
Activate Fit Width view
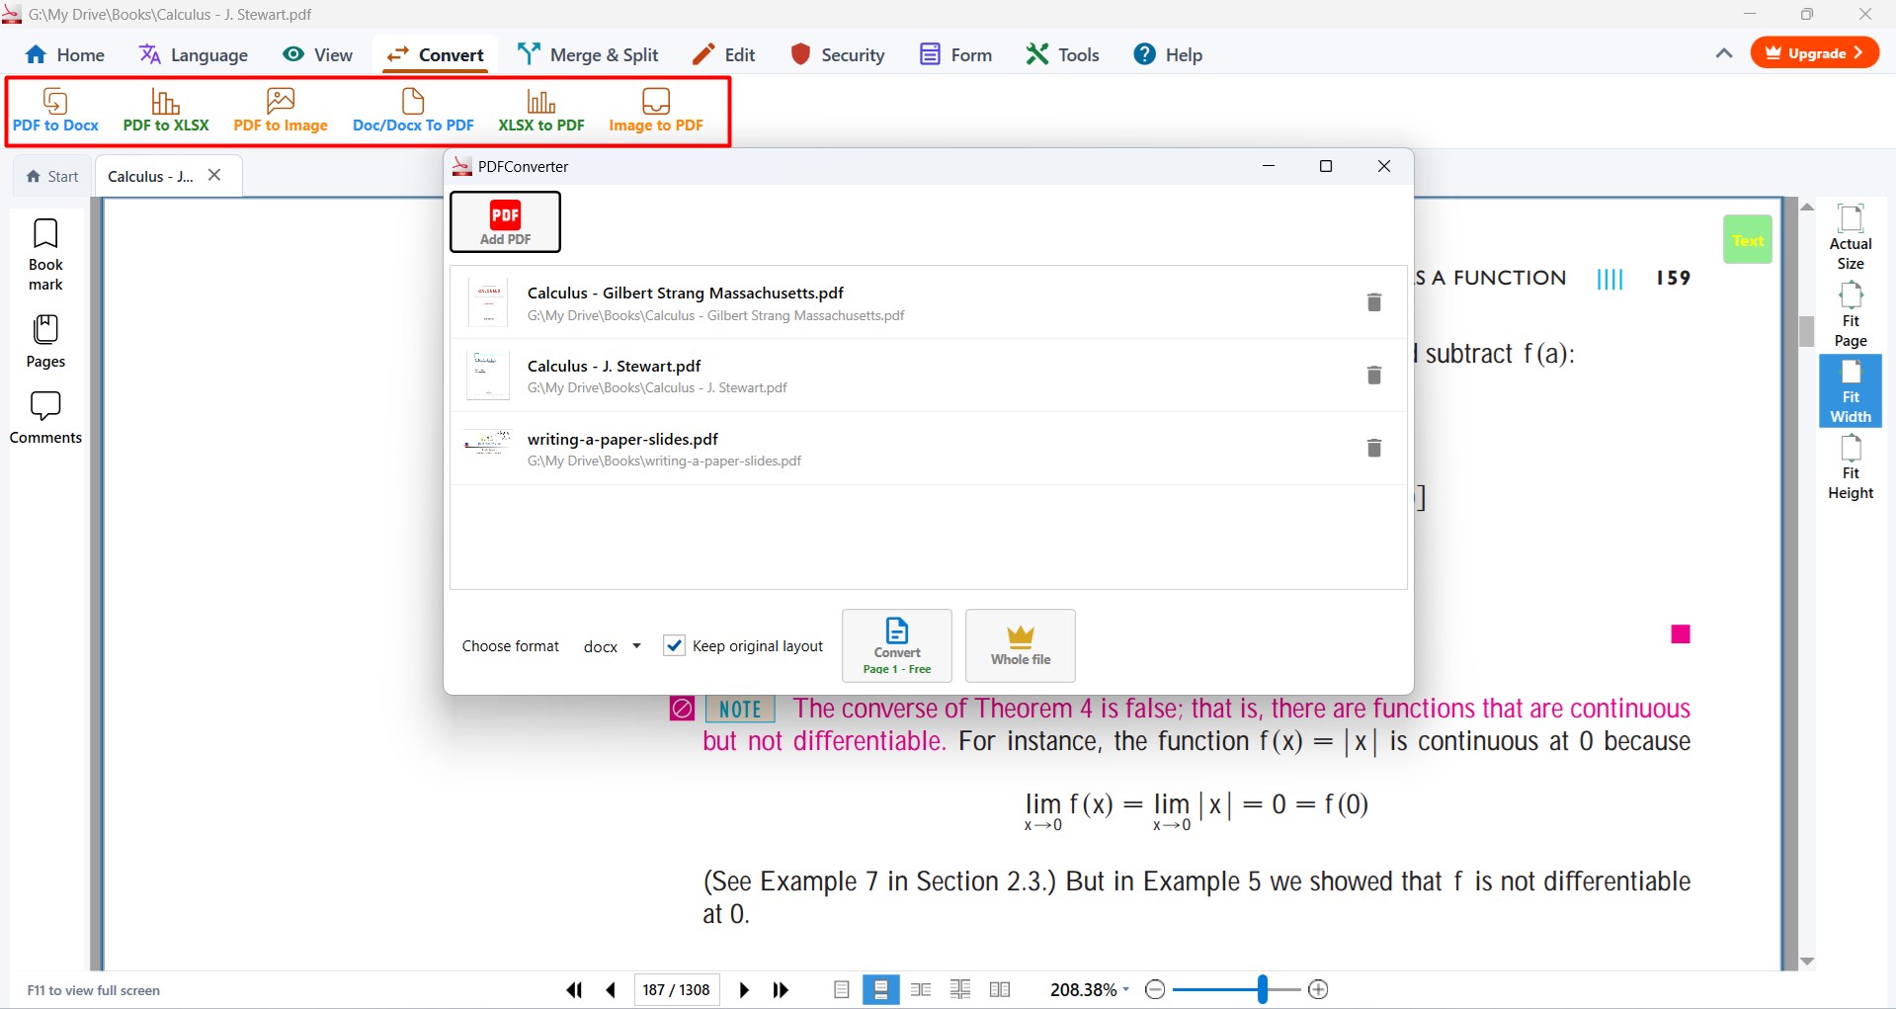click(x=1851, y=391)
